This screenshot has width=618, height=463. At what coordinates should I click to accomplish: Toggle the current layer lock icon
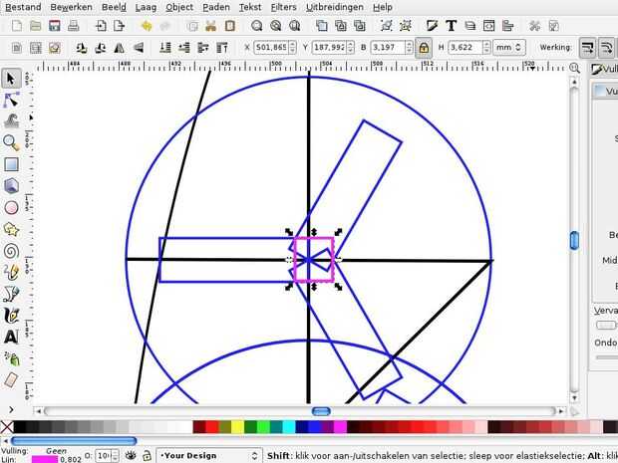click(x=147, y=455)
